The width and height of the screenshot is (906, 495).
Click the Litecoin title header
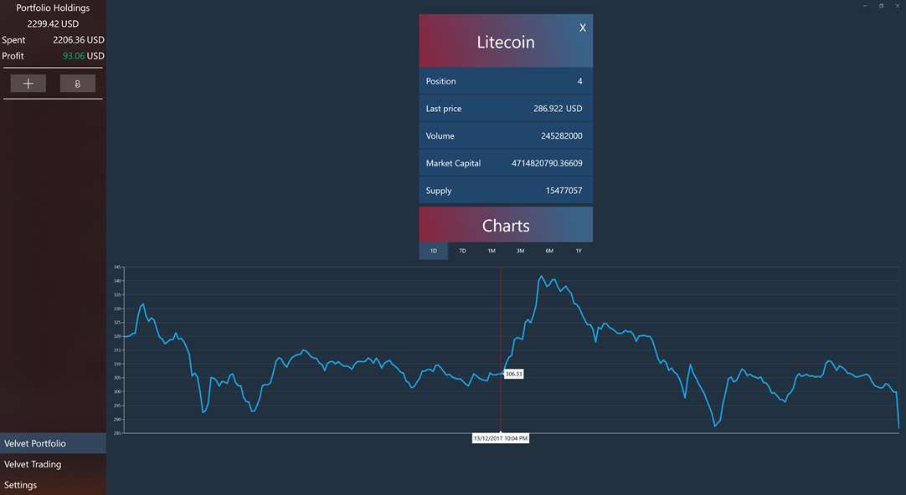(506, 42)
